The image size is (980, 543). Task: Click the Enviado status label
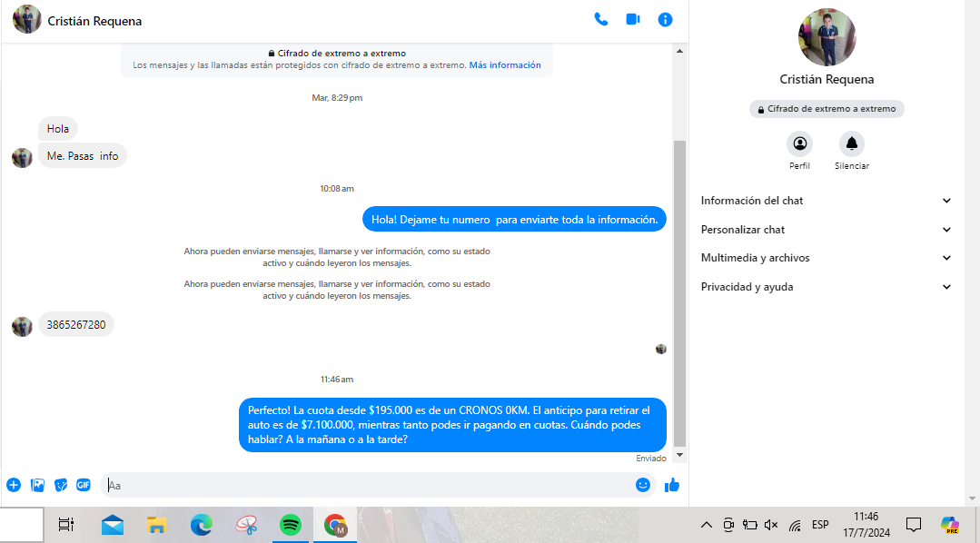pos(650,458)
